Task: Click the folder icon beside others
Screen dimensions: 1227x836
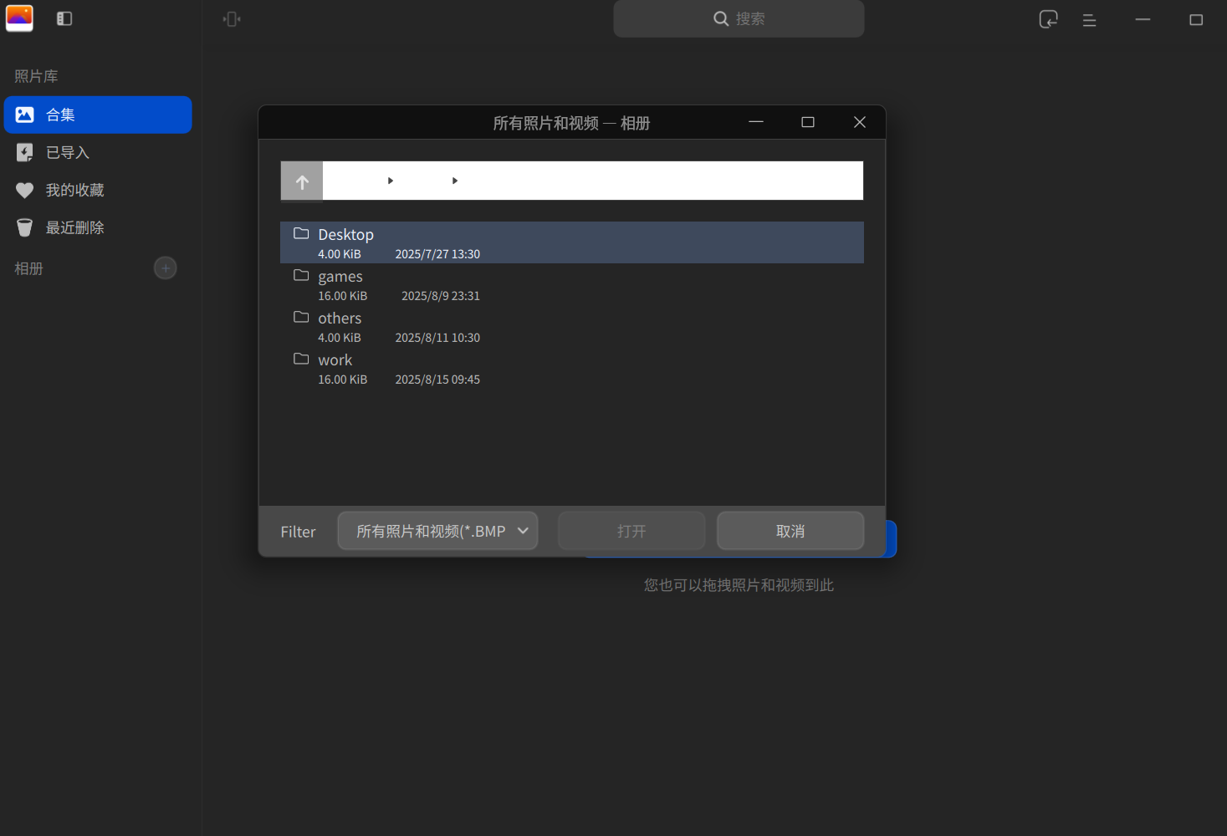Action: click(301, 317)
